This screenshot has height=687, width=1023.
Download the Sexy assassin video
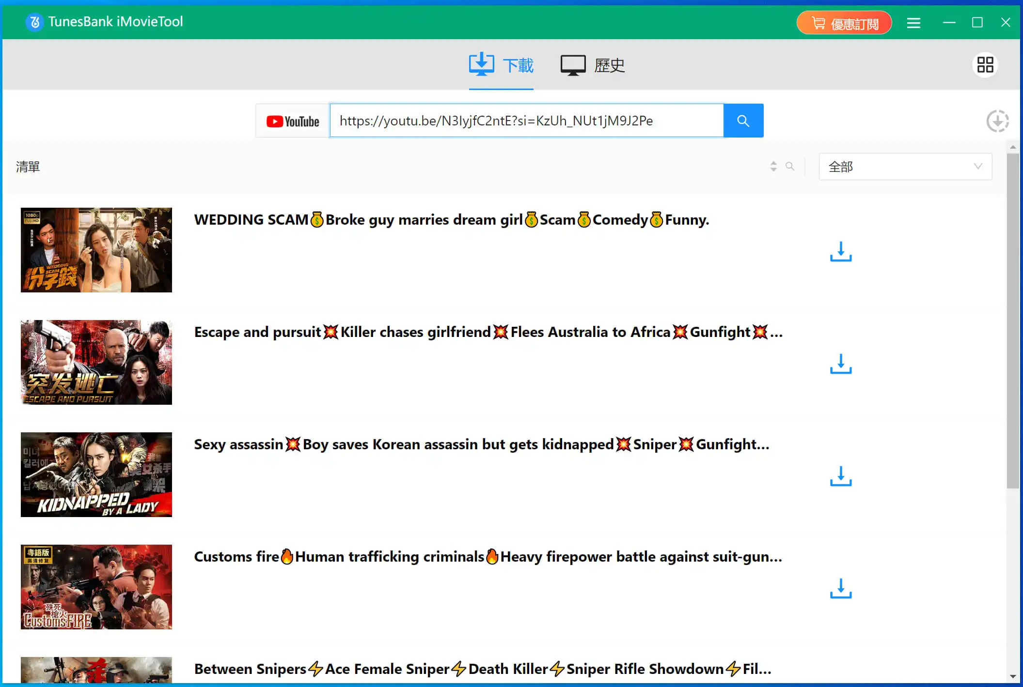(840, 476)
